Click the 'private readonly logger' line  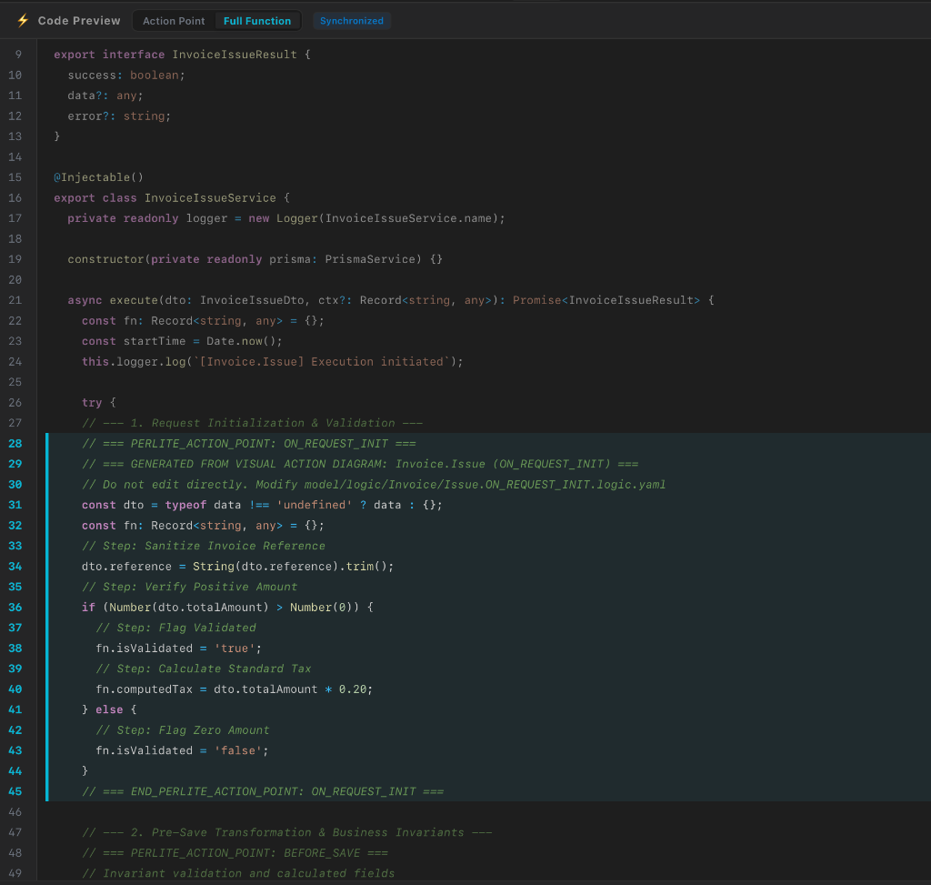click(x=286, y=218)
